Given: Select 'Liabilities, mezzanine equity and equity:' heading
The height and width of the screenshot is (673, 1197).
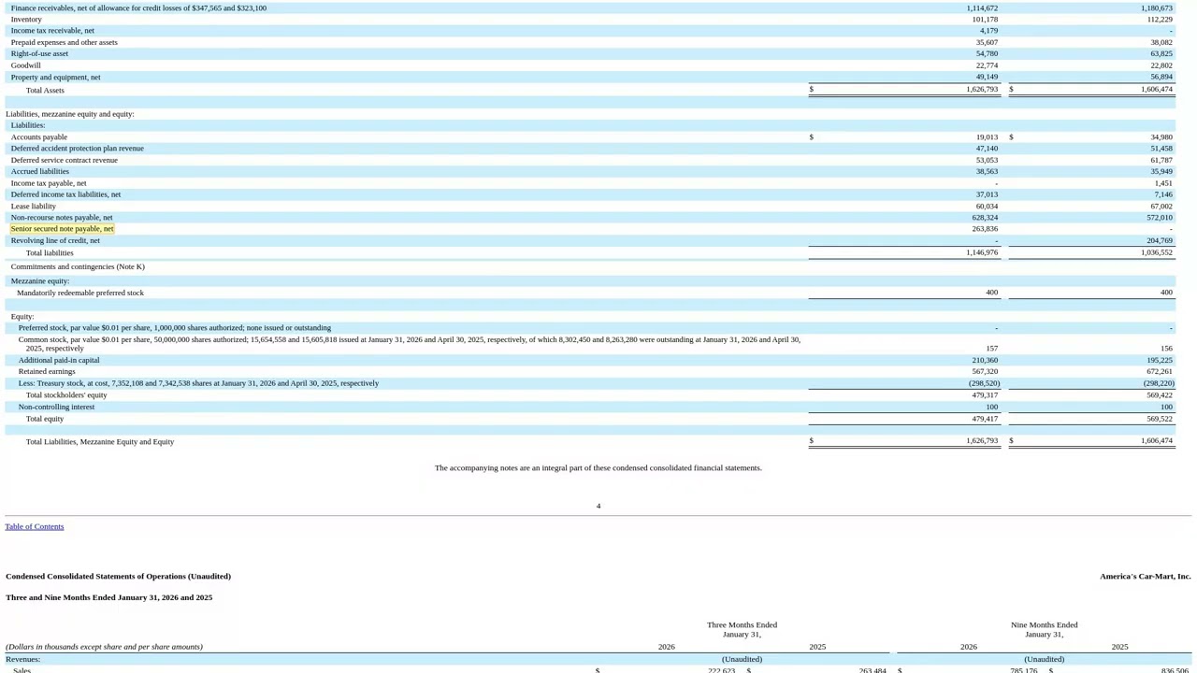Looking at the screenshot, I should 69,114.
